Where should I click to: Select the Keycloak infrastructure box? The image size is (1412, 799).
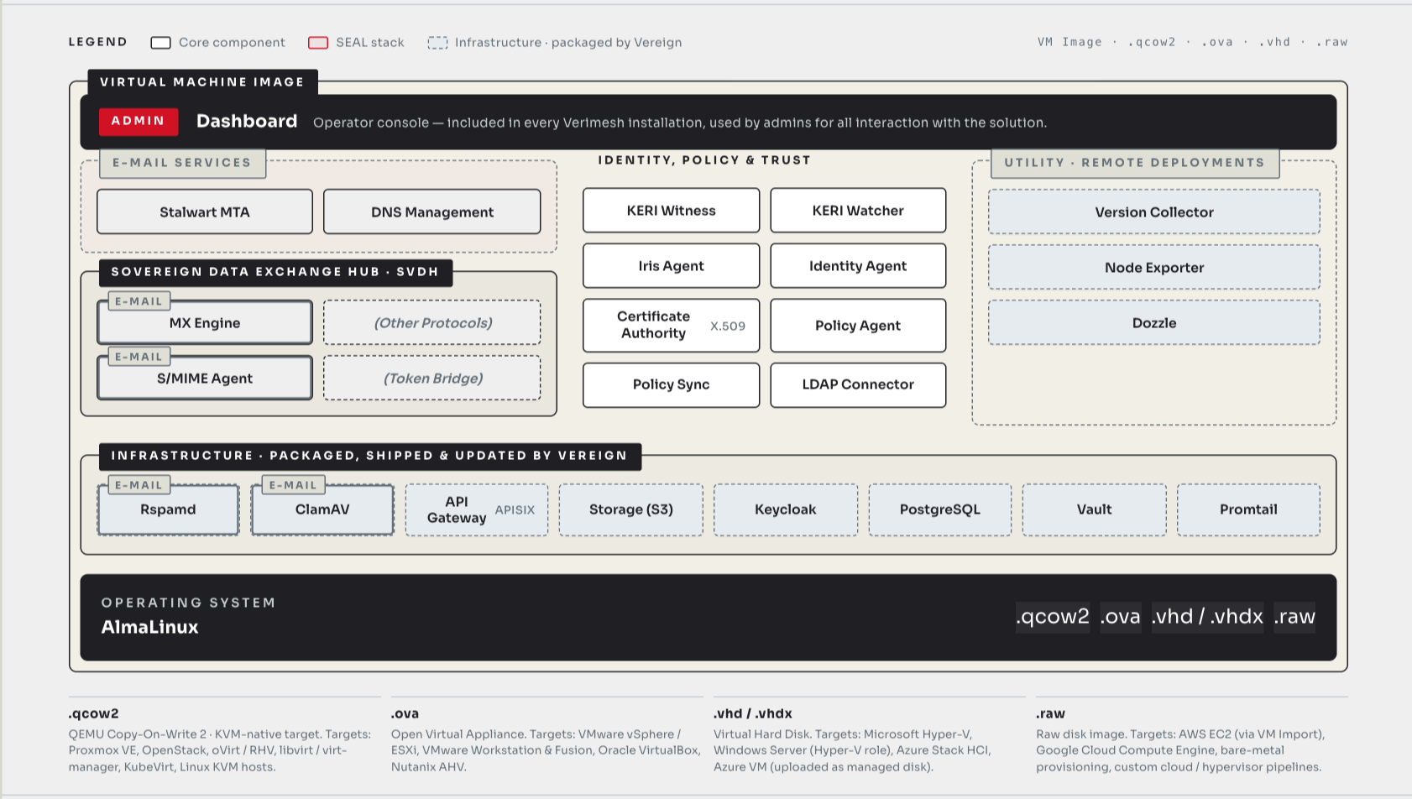[x=786, y=509]
